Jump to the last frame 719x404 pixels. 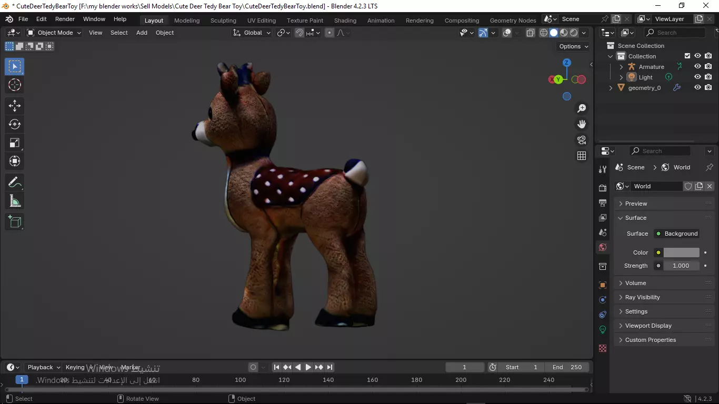pyautogui.click(x=329, y=367)
